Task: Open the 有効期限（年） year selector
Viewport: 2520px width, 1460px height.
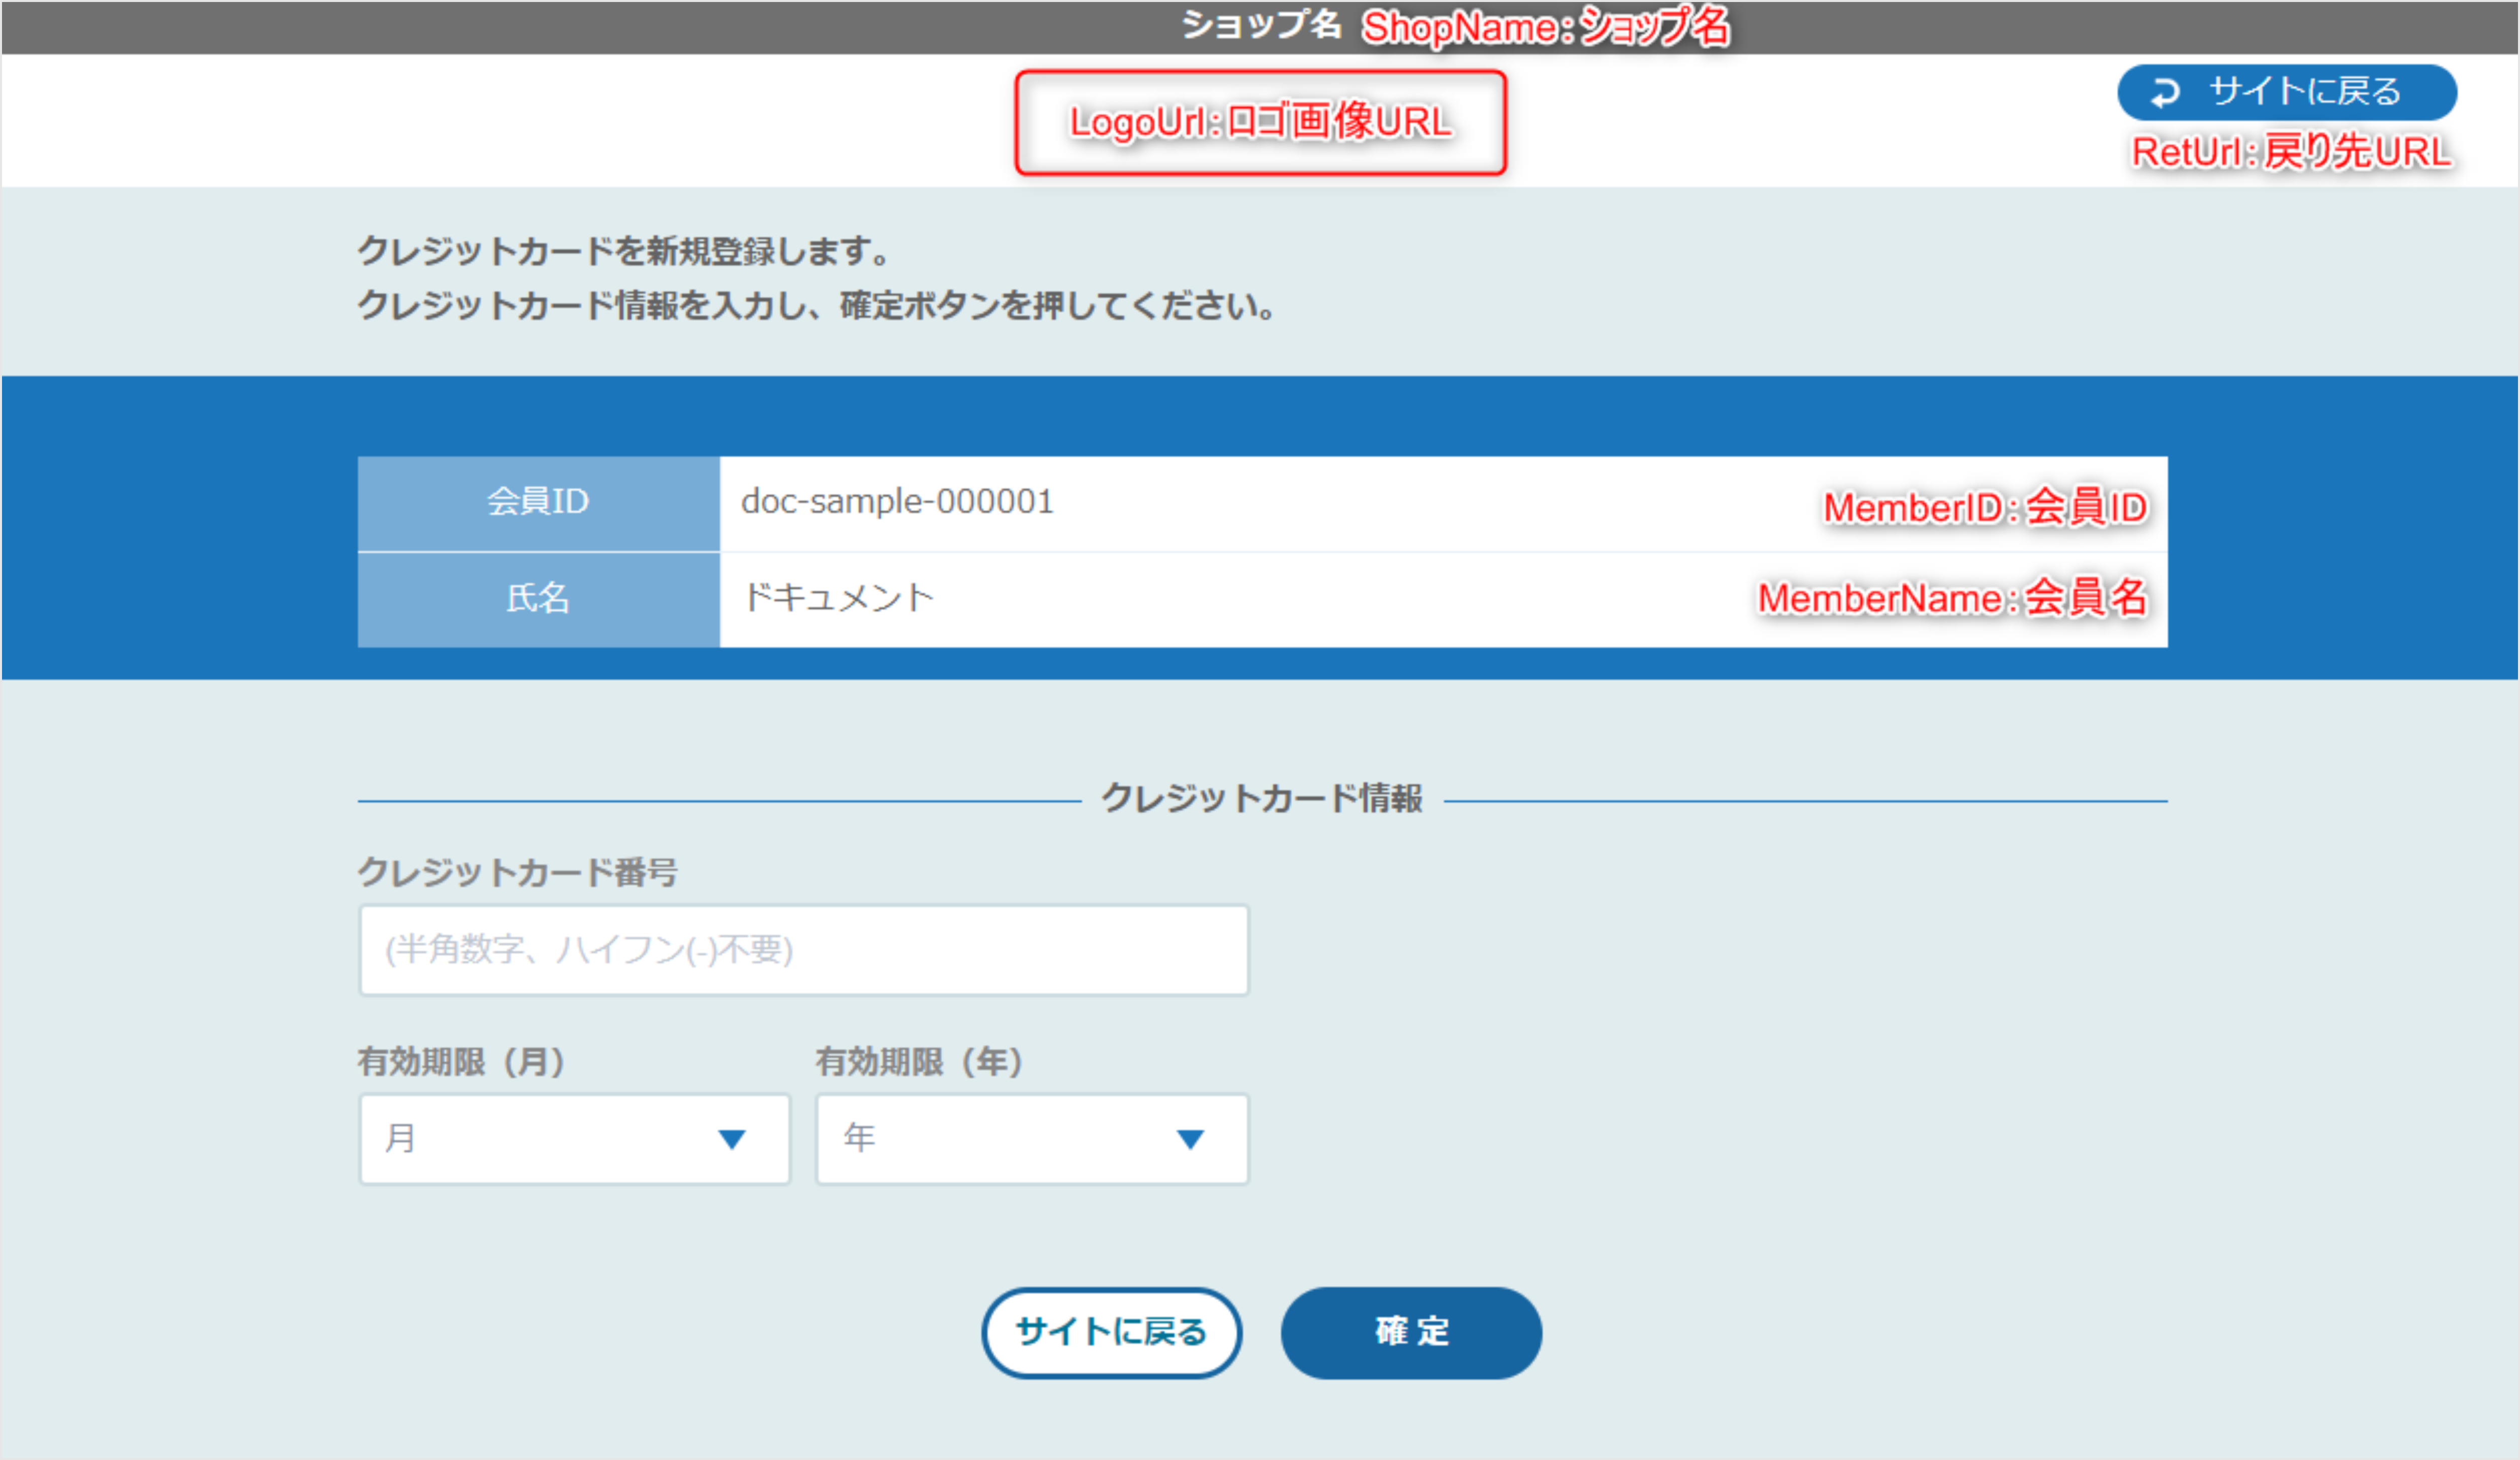Action: tap(1032, 1138)
